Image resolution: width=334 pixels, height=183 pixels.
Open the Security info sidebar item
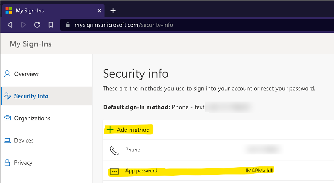pos(46,96)
